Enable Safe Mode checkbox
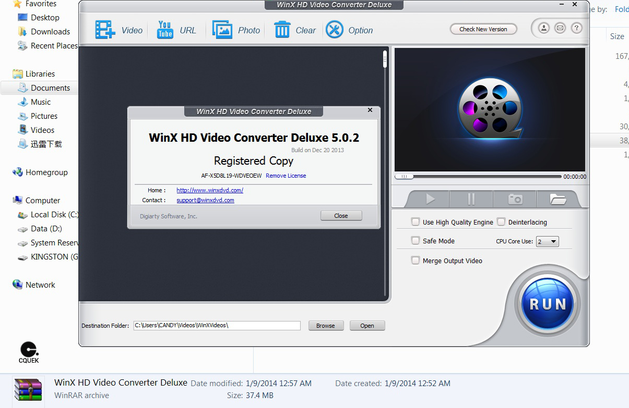This screenshot has width=629, height=408. [416, 240]
